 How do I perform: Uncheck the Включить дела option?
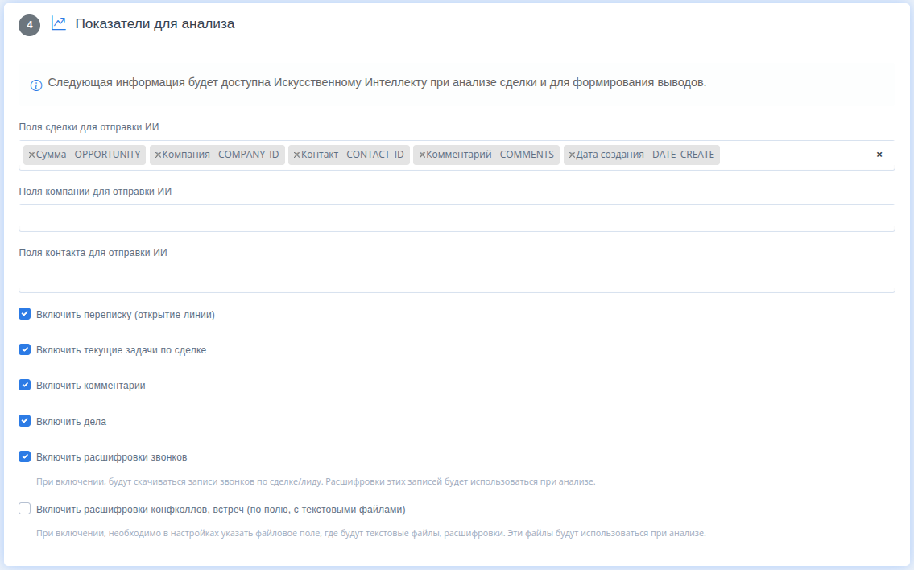pos(25,420)
